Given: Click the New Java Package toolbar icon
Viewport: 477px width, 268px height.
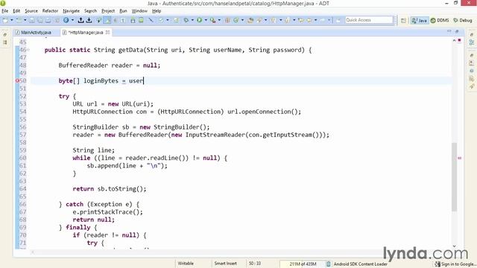Looking at the screenshot, I should coord(227,20).
